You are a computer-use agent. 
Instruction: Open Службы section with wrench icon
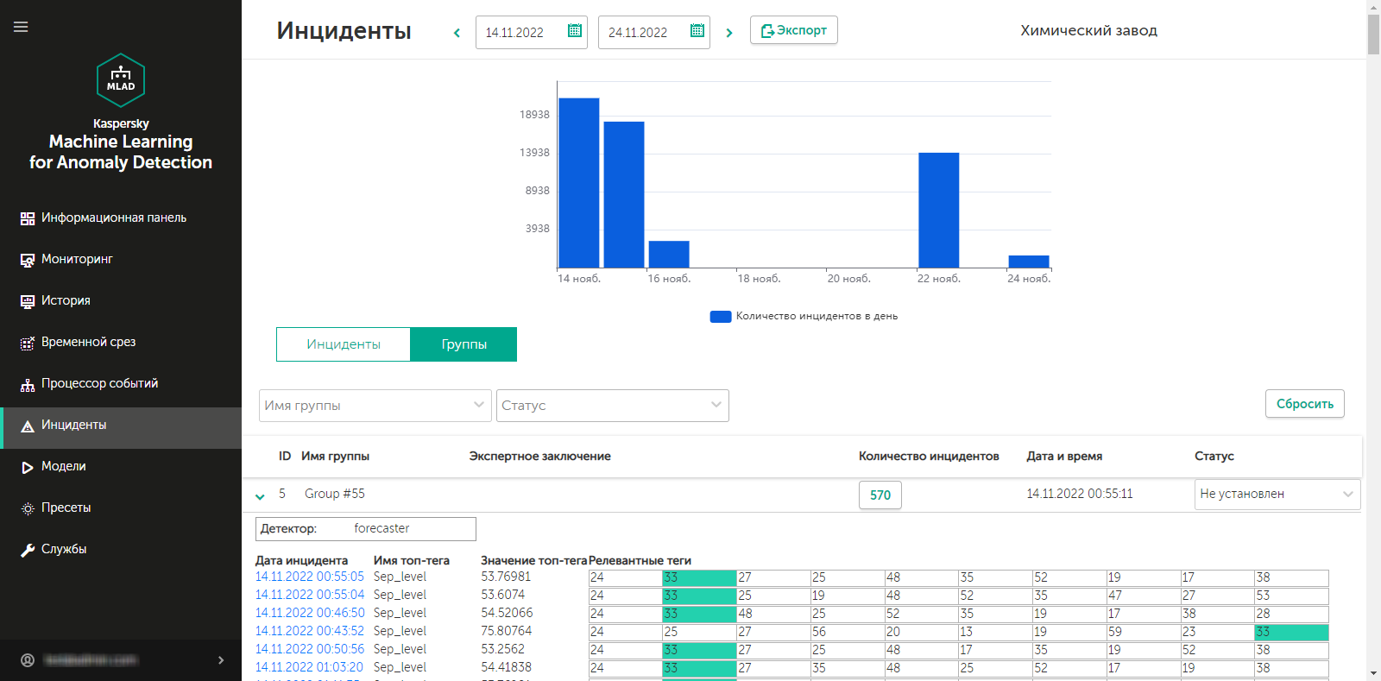pos(63,549)
